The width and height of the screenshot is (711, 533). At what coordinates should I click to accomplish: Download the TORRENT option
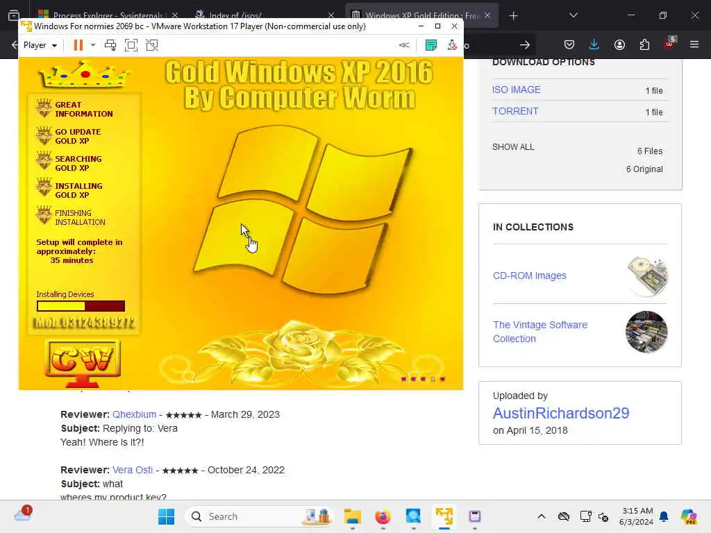[516, 111]
